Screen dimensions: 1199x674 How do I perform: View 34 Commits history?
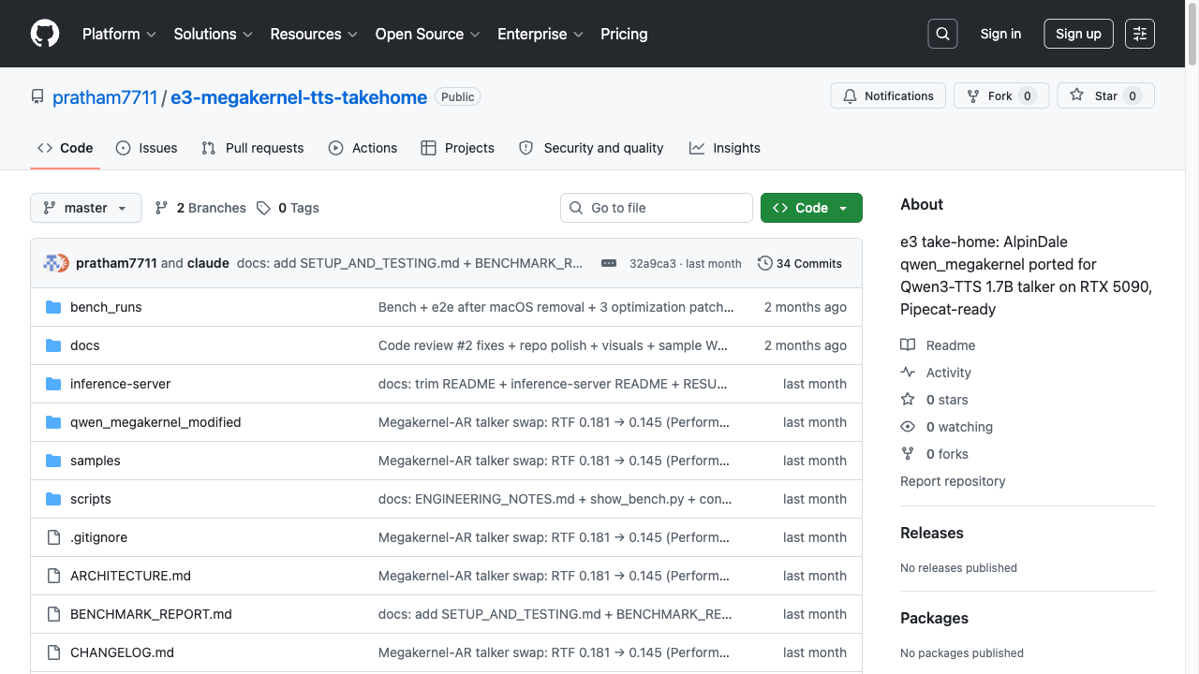(x=800, y=263)
